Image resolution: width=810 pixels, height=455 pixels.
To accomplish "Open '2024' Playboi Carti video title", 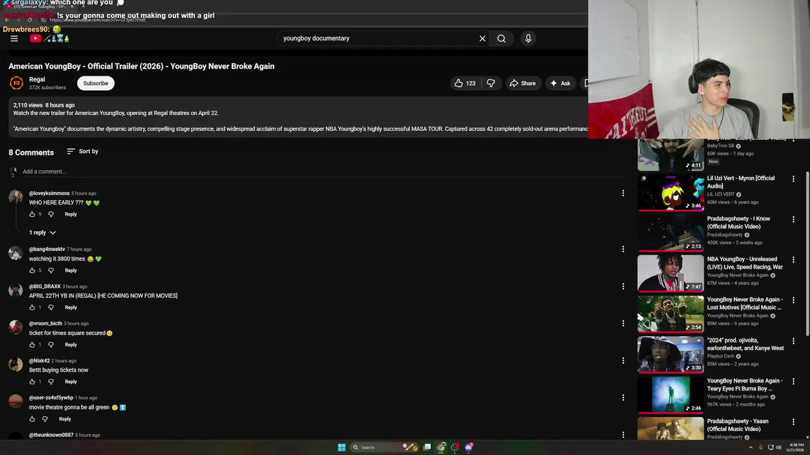I will (745, 344).
